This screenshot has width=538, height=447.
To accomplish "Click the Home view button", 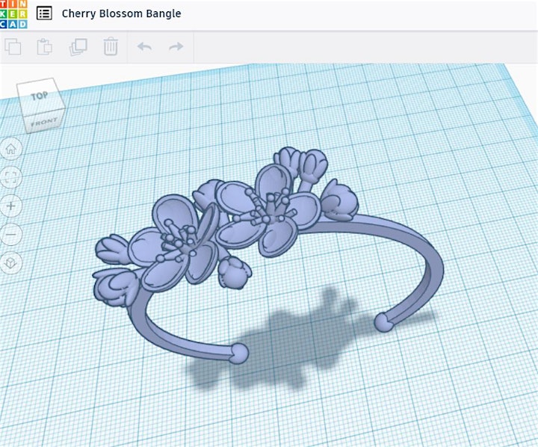I will [11, 149].
